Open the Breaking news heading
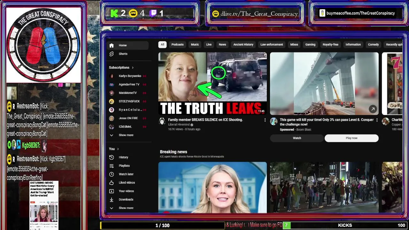409x230 pixels. pyautogui.click(x=174, y=152)
